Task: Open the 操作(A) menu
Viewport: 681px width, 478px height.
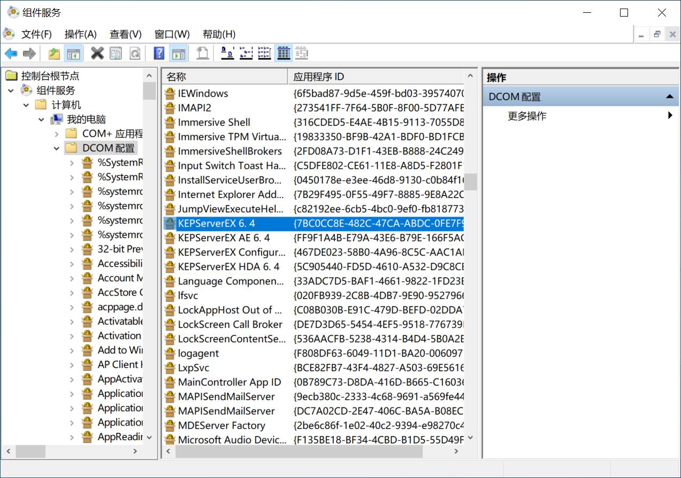Action: pos(81,34)
